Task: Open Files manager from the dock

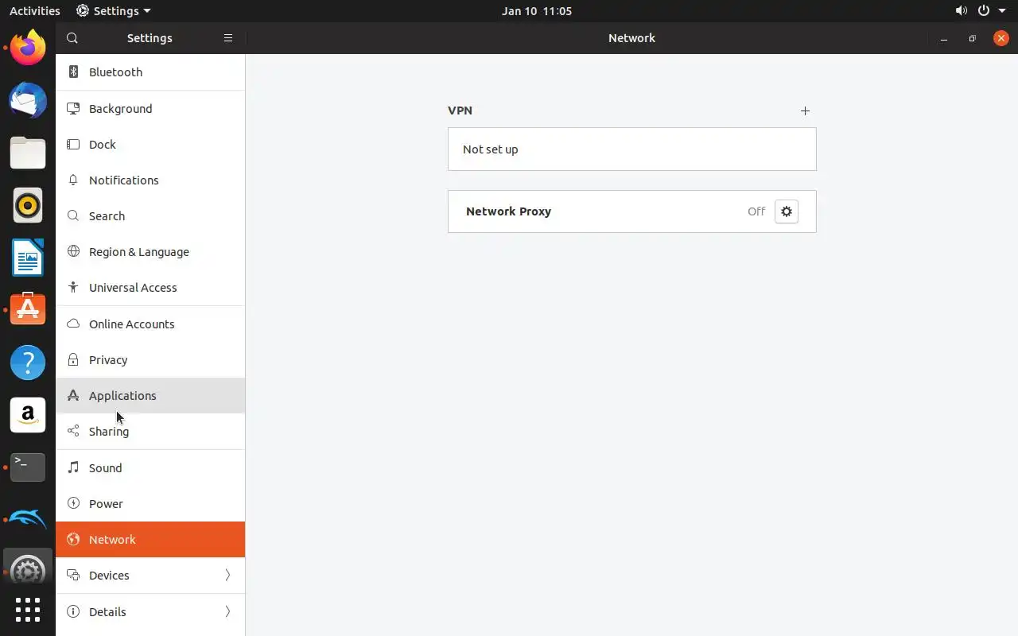Action: point(28,153)
